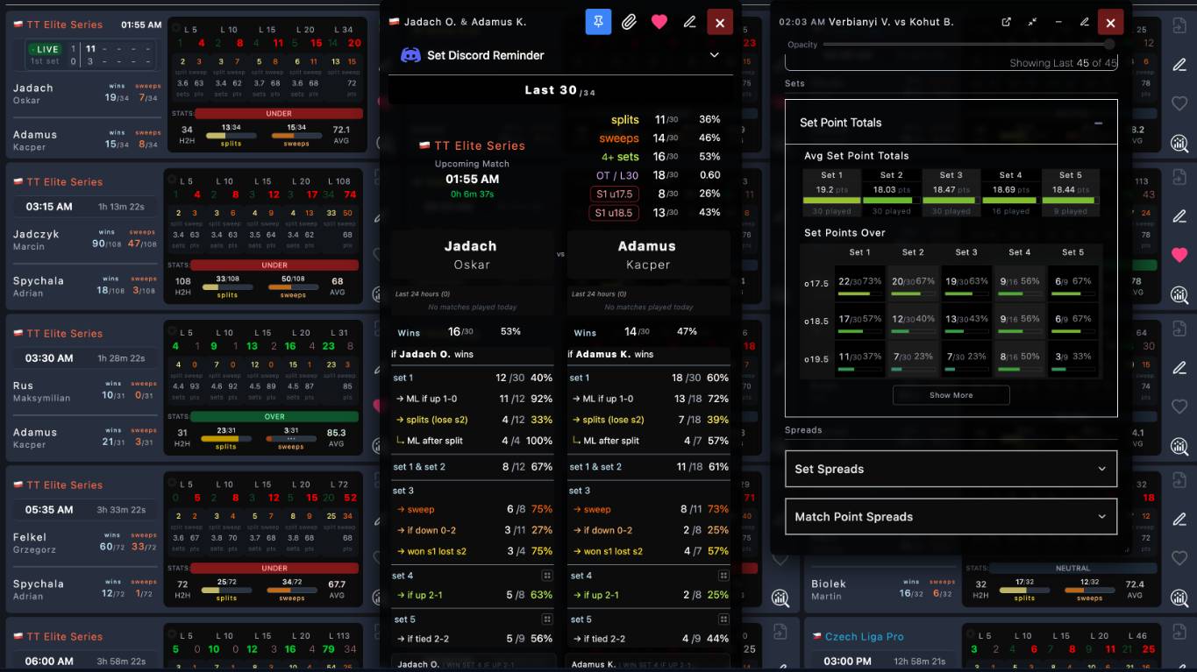
Task: Click the Adamus Kacper name card in center panel
Action: tap(647, 255)
